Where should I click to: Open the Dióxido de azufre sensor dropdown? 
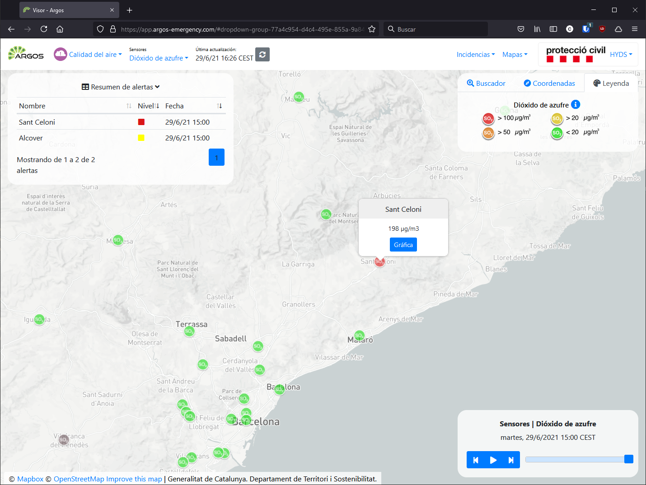pyautogui.click(x=159, y=58)
